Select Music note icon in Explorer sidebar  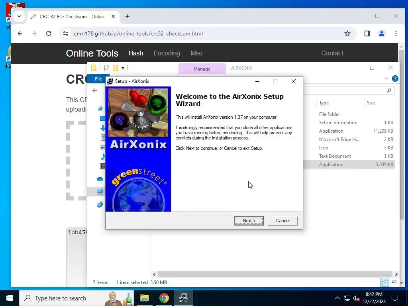click(x=103, y=156)
